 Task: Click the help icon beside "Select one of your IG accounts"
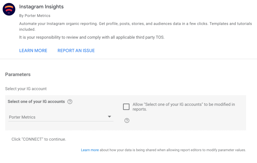point(70,102)
